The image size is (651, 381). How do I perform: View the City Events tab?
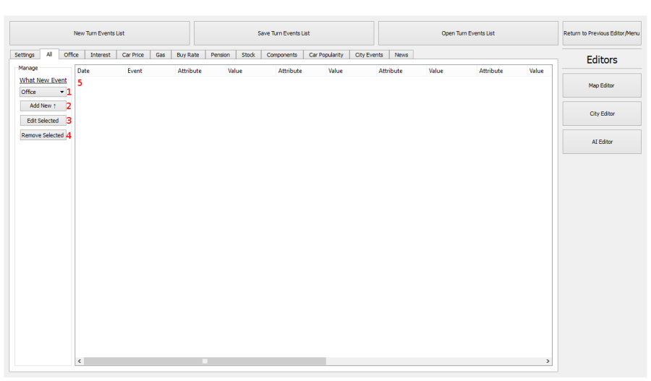tap(369, 55)
